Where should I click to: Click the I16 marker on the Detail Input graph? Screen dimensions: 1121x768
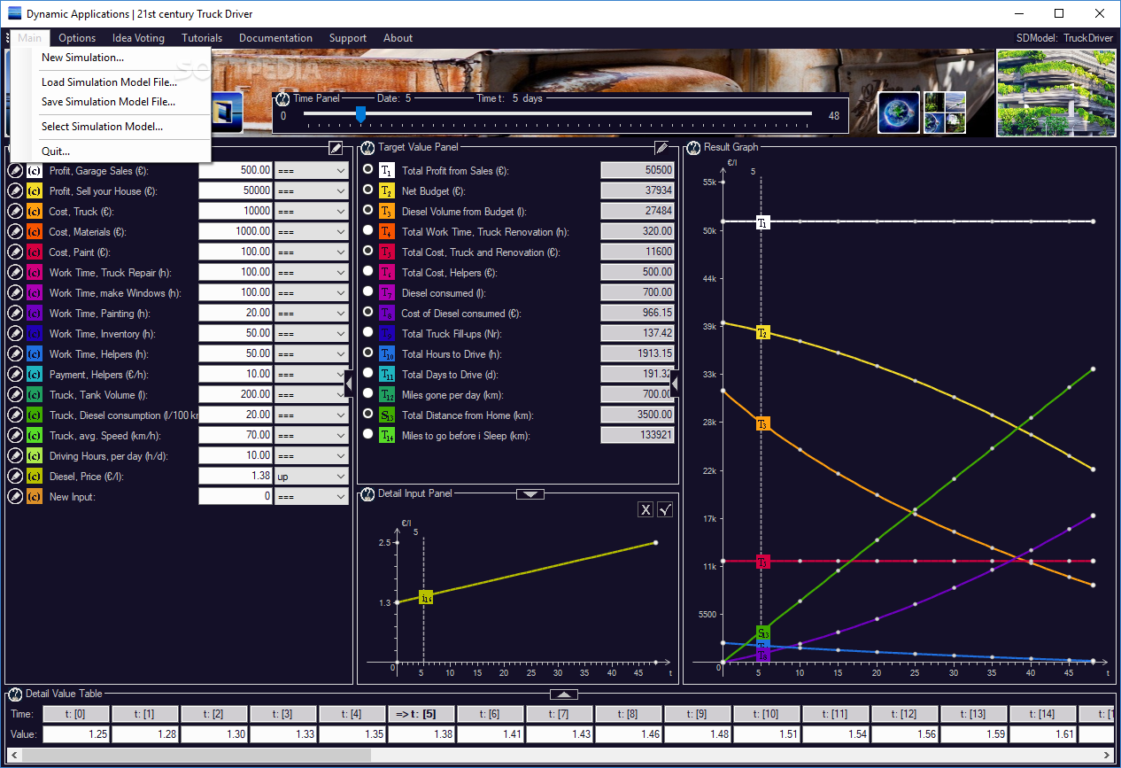tap(426, 598)
